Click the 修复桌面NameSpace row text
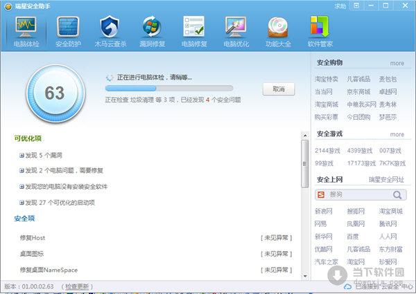The width and height of the screenshot is (416, 294). 49,270
